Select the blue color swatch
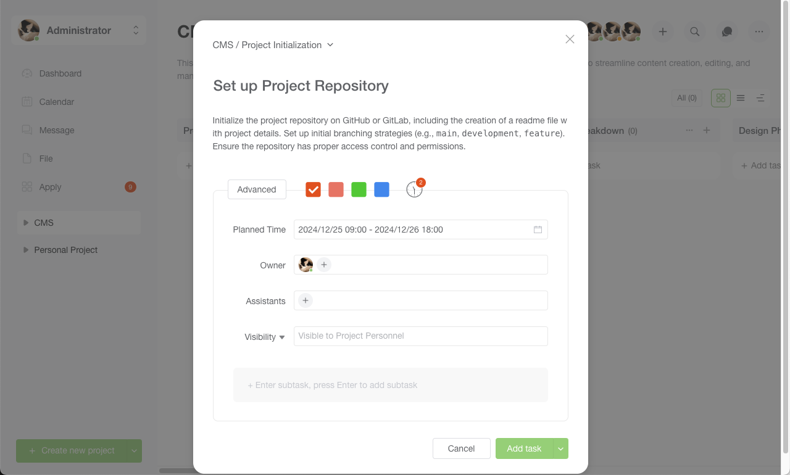The width and height of the screenshot is (790, 475). pyautogui.click(x=381, y=189)
